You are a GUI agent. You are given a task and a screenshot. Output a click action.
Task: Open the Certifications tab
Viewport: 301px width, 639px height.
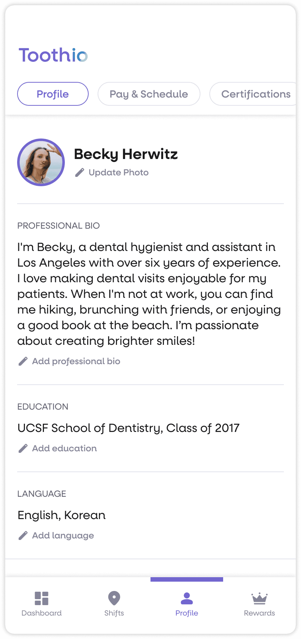tap(256, 94)
